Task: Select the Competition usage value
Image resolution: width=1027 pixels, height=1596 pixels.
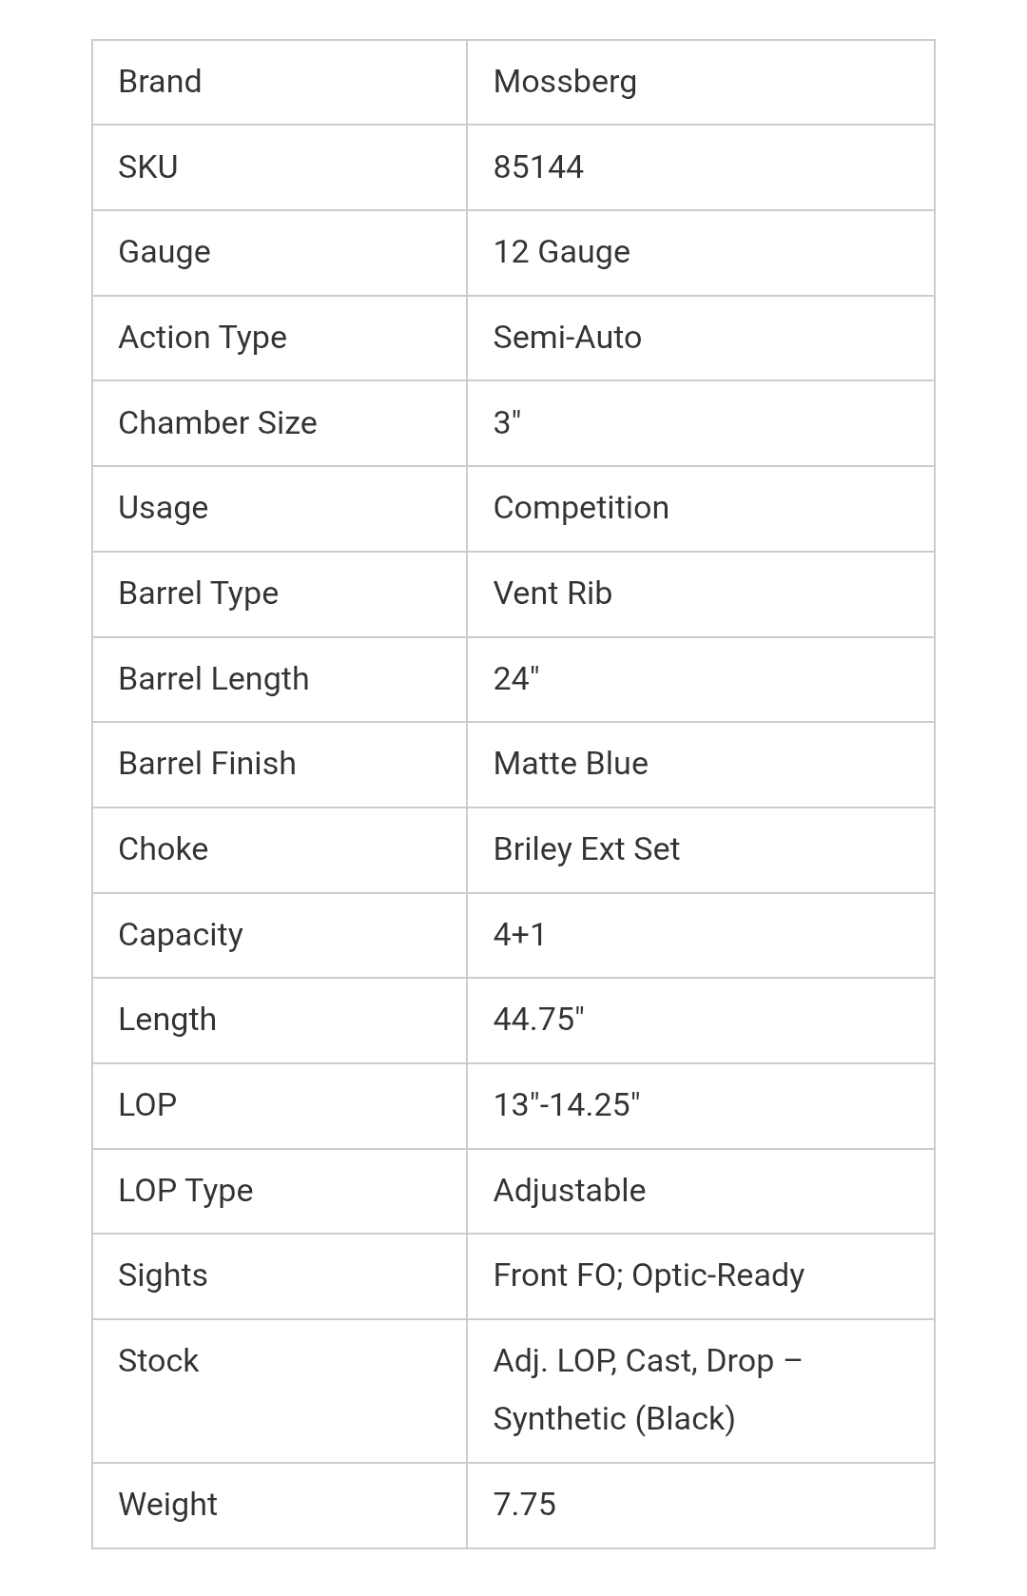Action: click(580, 508)
